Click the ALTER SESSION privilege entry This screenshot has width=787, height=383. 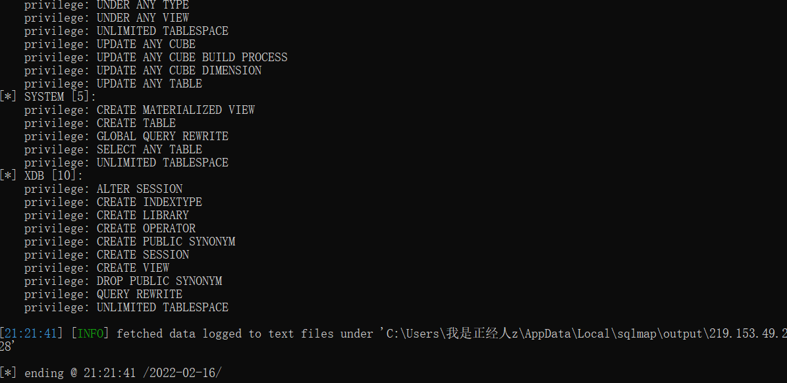[139, 189]
